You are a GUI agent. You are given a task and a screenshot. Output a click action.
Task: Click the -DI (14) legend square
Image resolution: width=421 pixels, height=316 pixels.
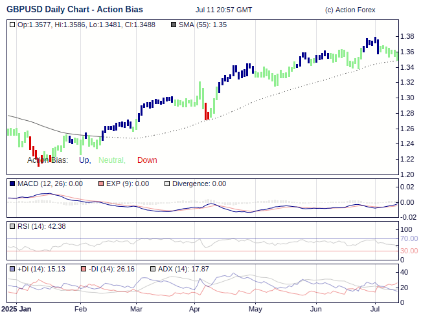84,269
